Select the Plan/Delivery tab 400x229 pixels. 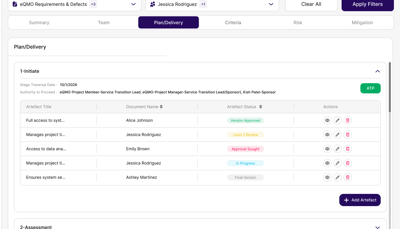(168, 23)
